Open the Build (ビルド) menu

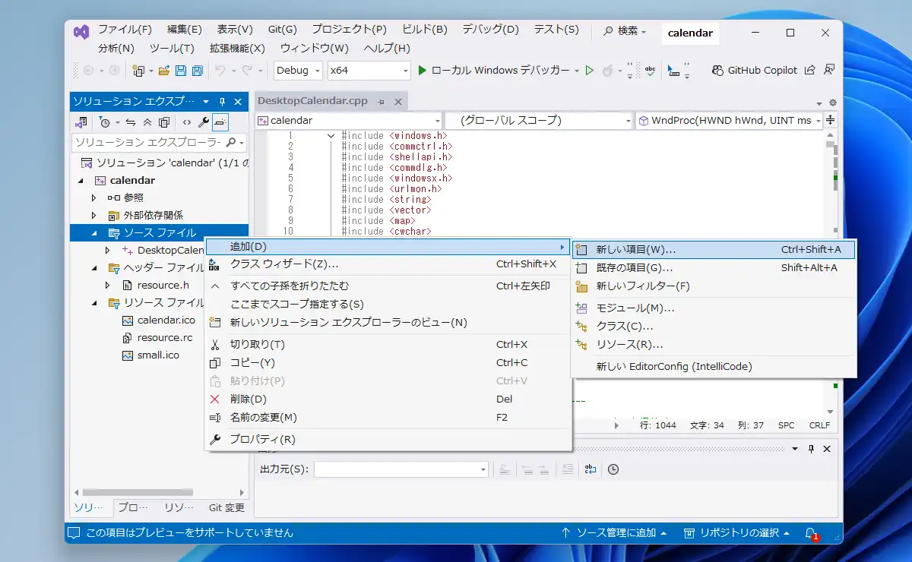pyautogui.click(x=424, y=30)
